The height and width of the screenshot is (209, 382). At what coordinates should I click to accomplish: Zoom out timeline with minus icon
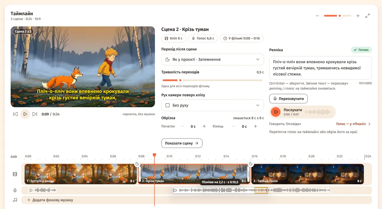pos(317,16)
